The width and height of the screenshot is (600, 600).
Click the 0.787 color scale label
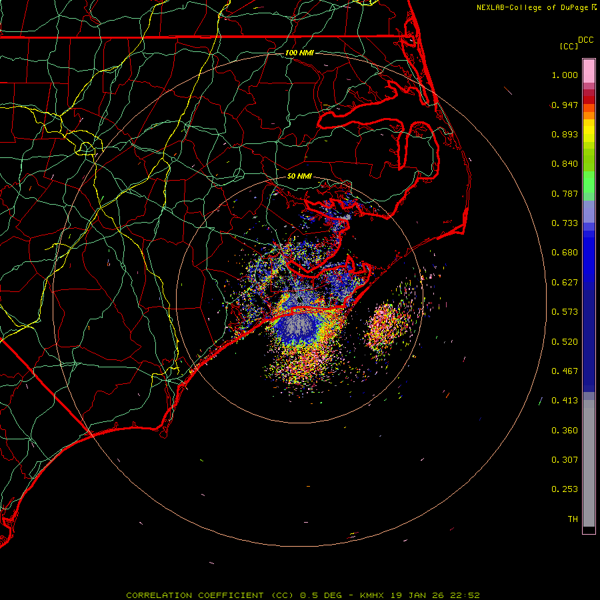pyautogui.click(x=565, y=193)
